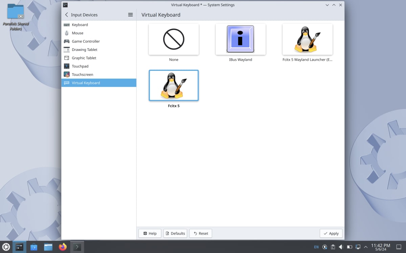The image size is (406, 253).
Task: Open the battery tray icon
Action: (349, 247)
